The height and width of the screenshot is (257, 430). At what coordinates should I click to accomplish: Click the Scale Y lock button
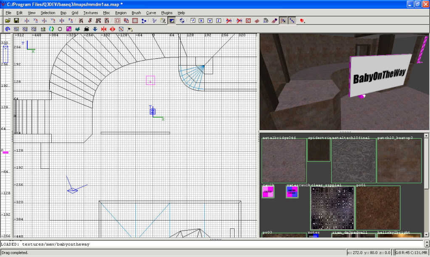pos(210,20)
